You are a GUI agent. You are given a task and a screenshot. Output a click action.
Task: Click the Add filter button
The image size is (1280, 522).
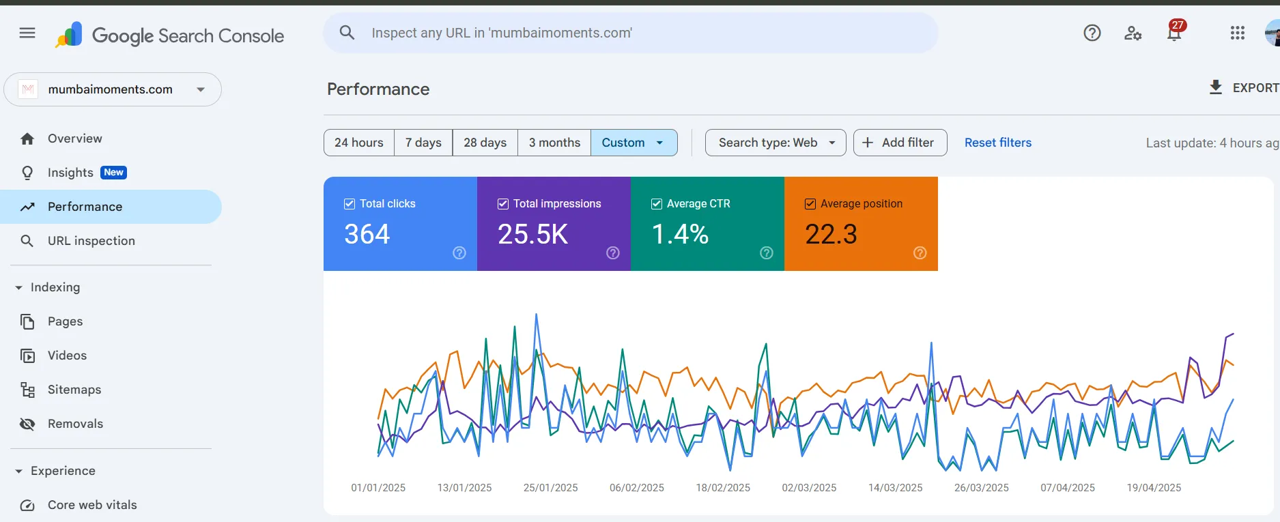900,143
